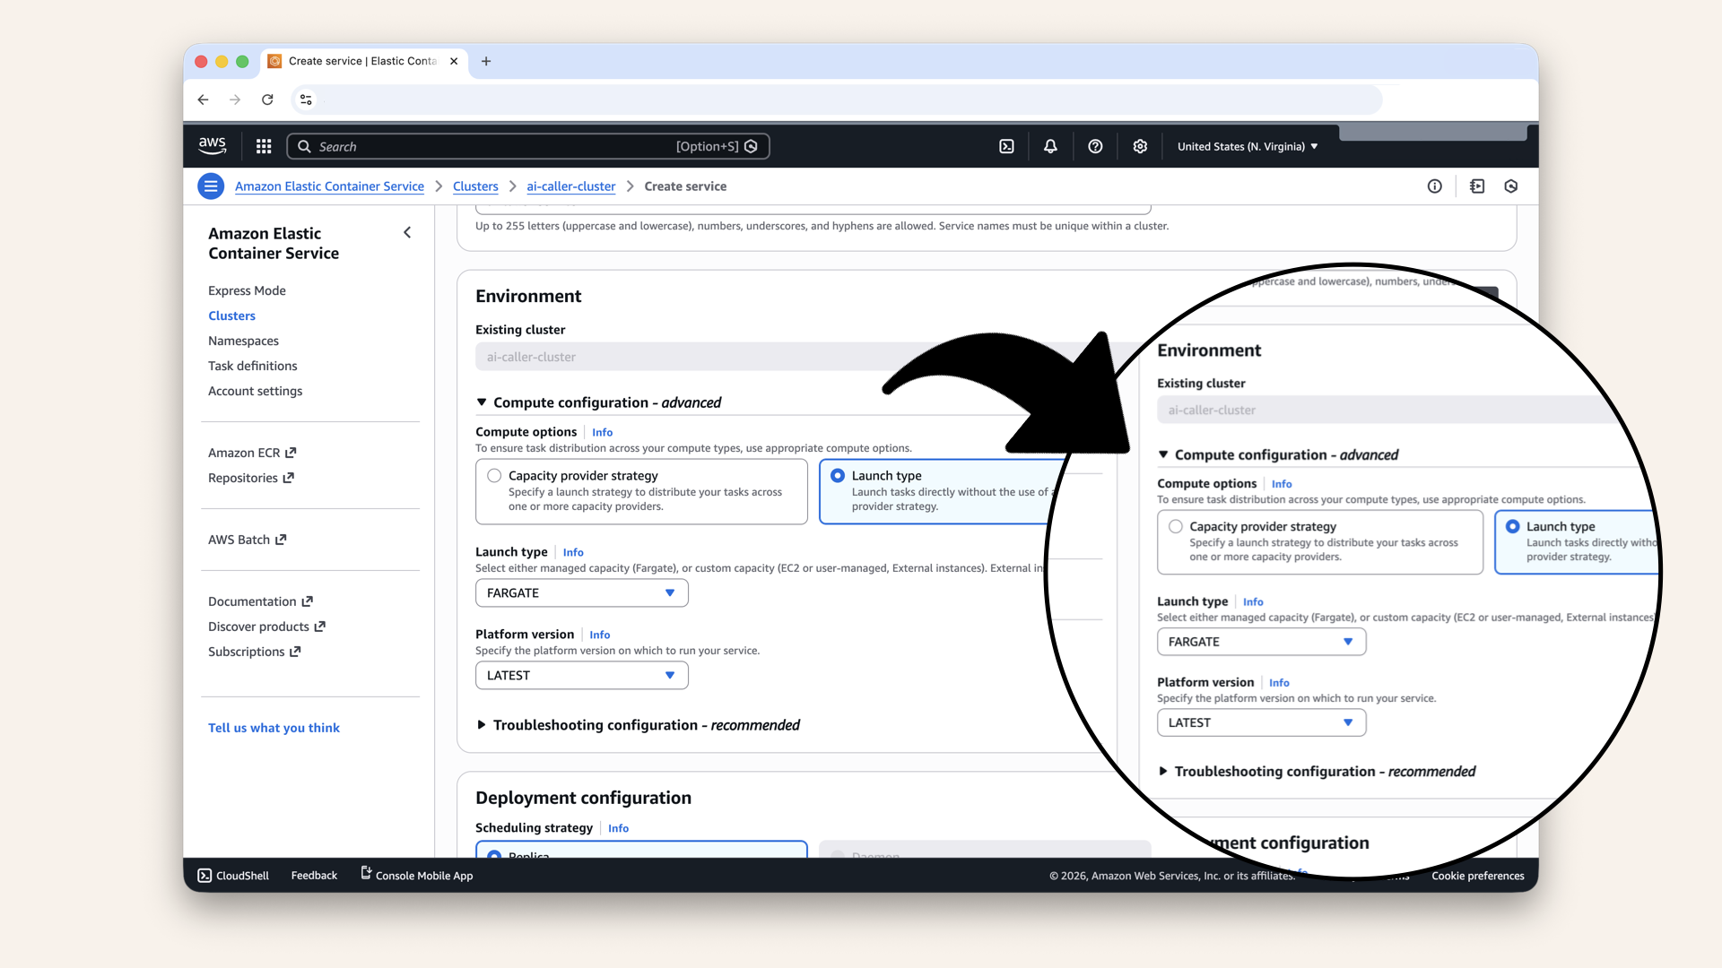Go to Namespaces in the sidebar
This screenshot has width=1722, height=968.
(x=243, y=341)
